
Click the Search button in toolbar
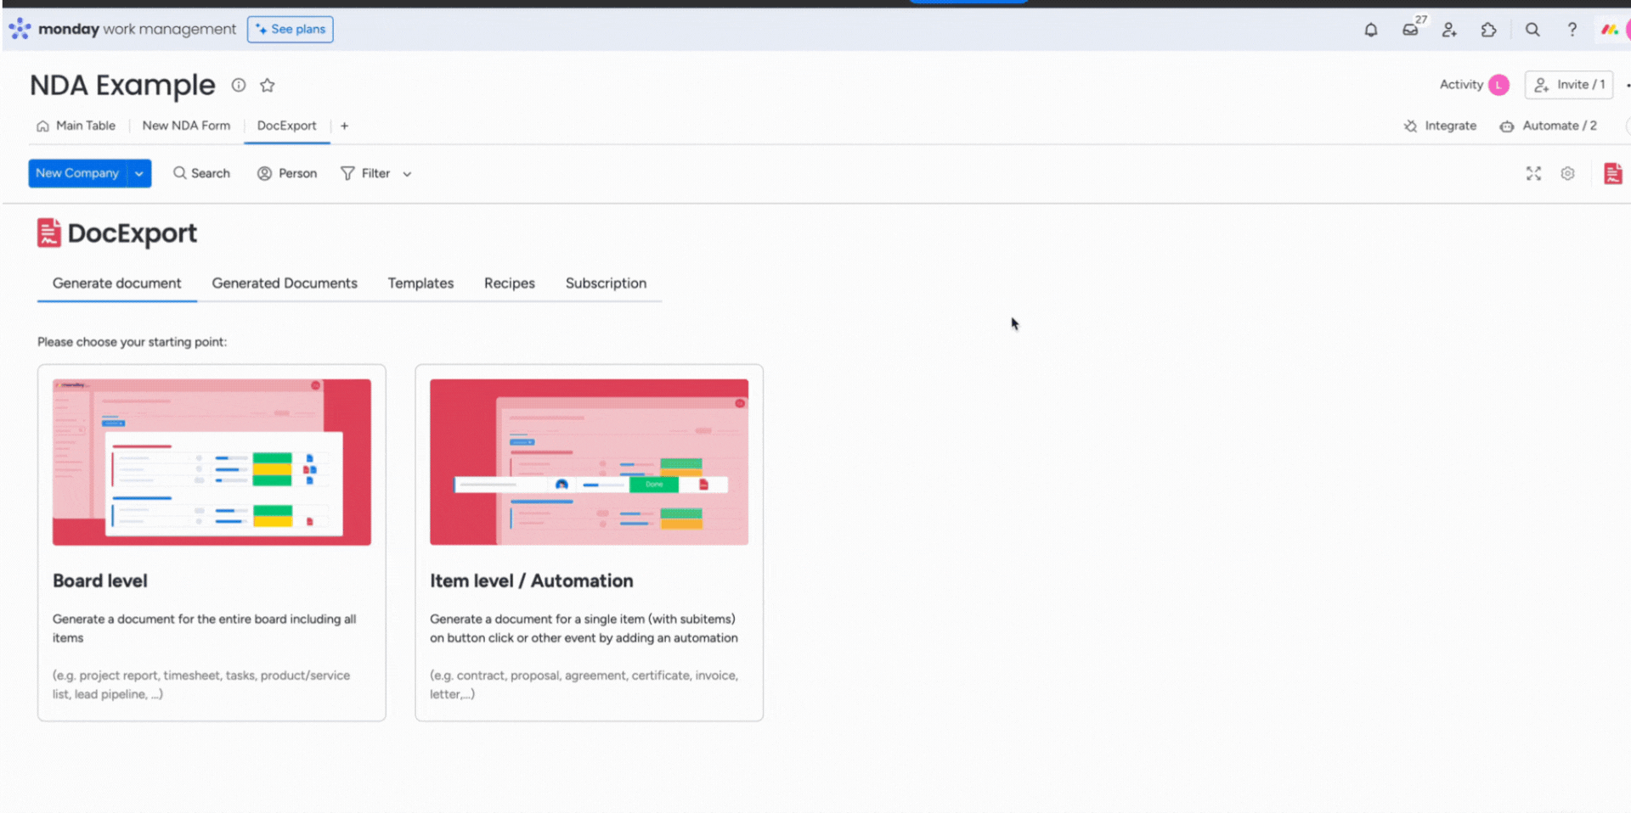click(x=201, y=173)
